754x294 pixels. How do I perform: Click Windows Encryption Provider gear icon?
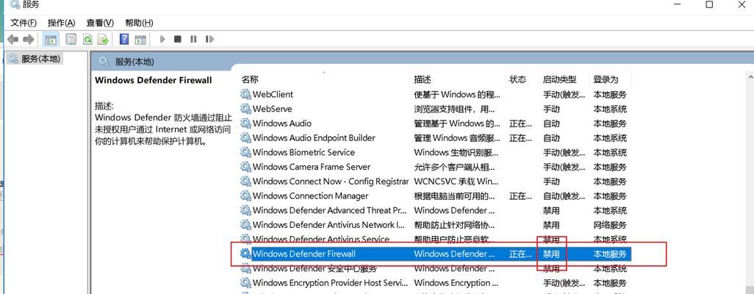point(245,283)
